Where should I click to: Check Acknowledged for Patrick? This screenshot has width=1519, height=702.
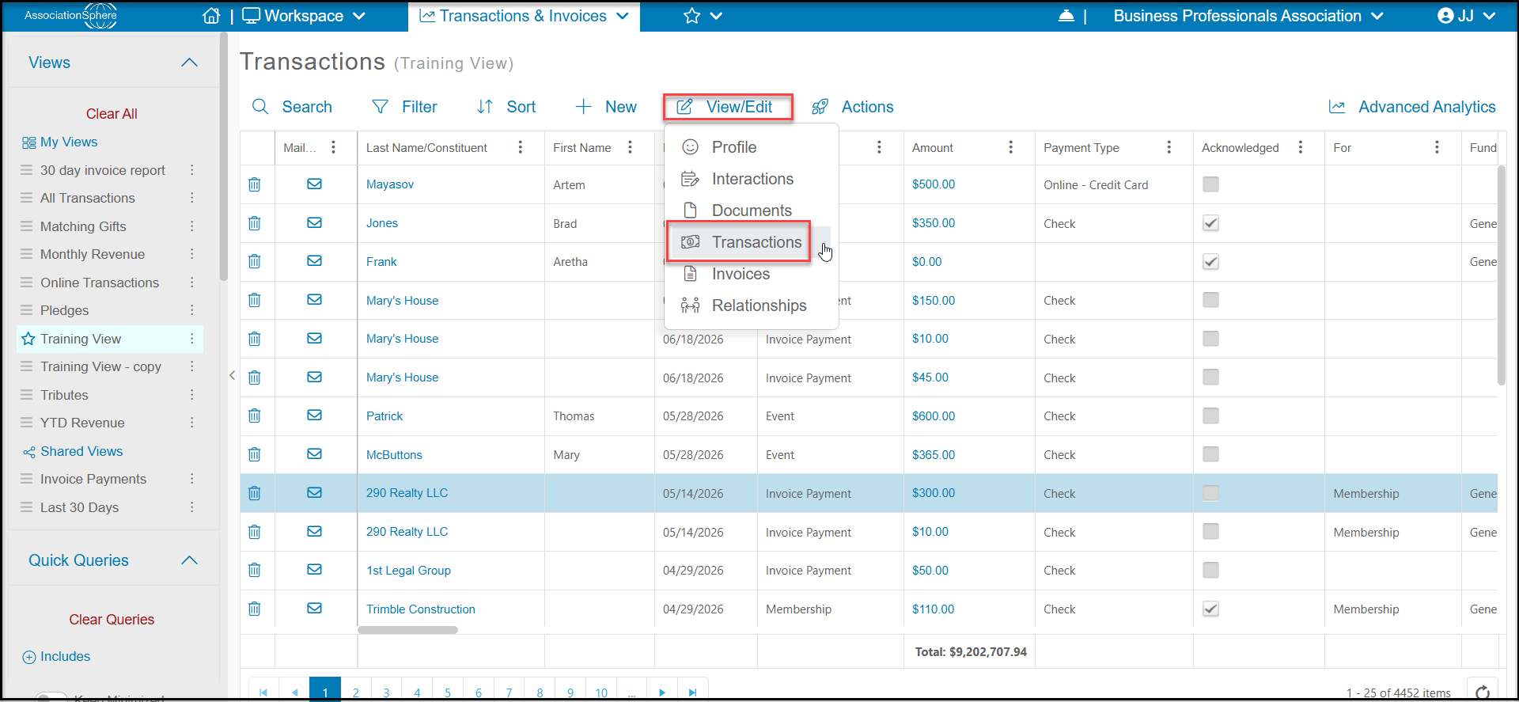(1210, 416)
